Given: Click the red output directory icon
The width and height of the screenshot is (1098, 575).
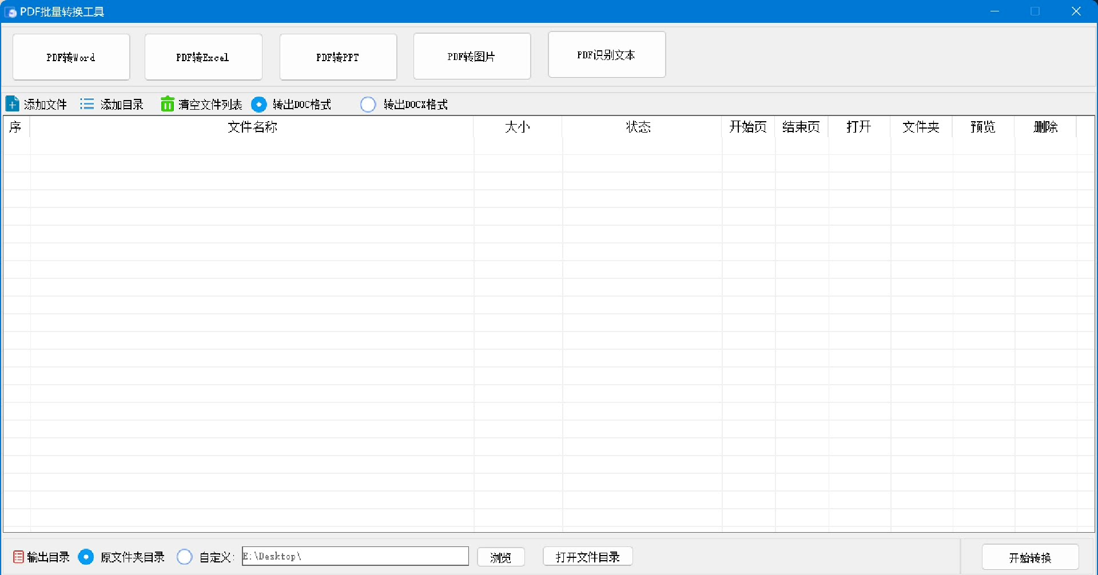Looking at the screenshot, I should click(x=18, y=557).
